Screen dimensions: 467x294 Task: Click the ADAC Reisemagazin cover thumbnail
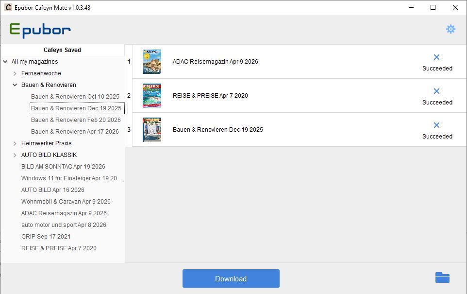pyautogui.click(x=151, y=61)
